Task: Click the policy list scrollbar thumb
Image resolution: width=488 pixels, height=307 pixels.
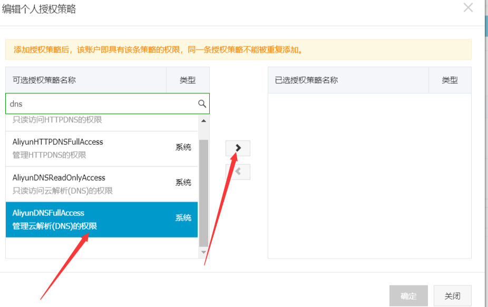Action: pos(203,192)
